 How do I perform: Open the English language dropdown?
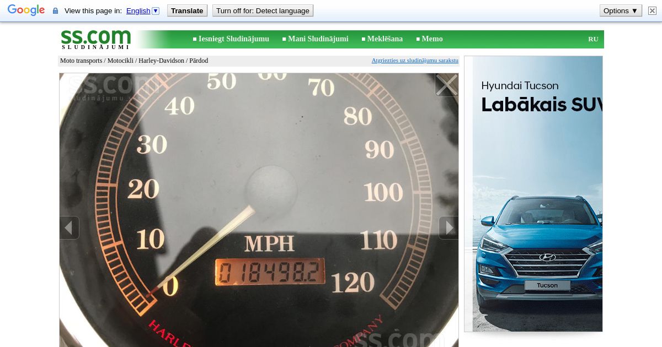coord(142,10)
